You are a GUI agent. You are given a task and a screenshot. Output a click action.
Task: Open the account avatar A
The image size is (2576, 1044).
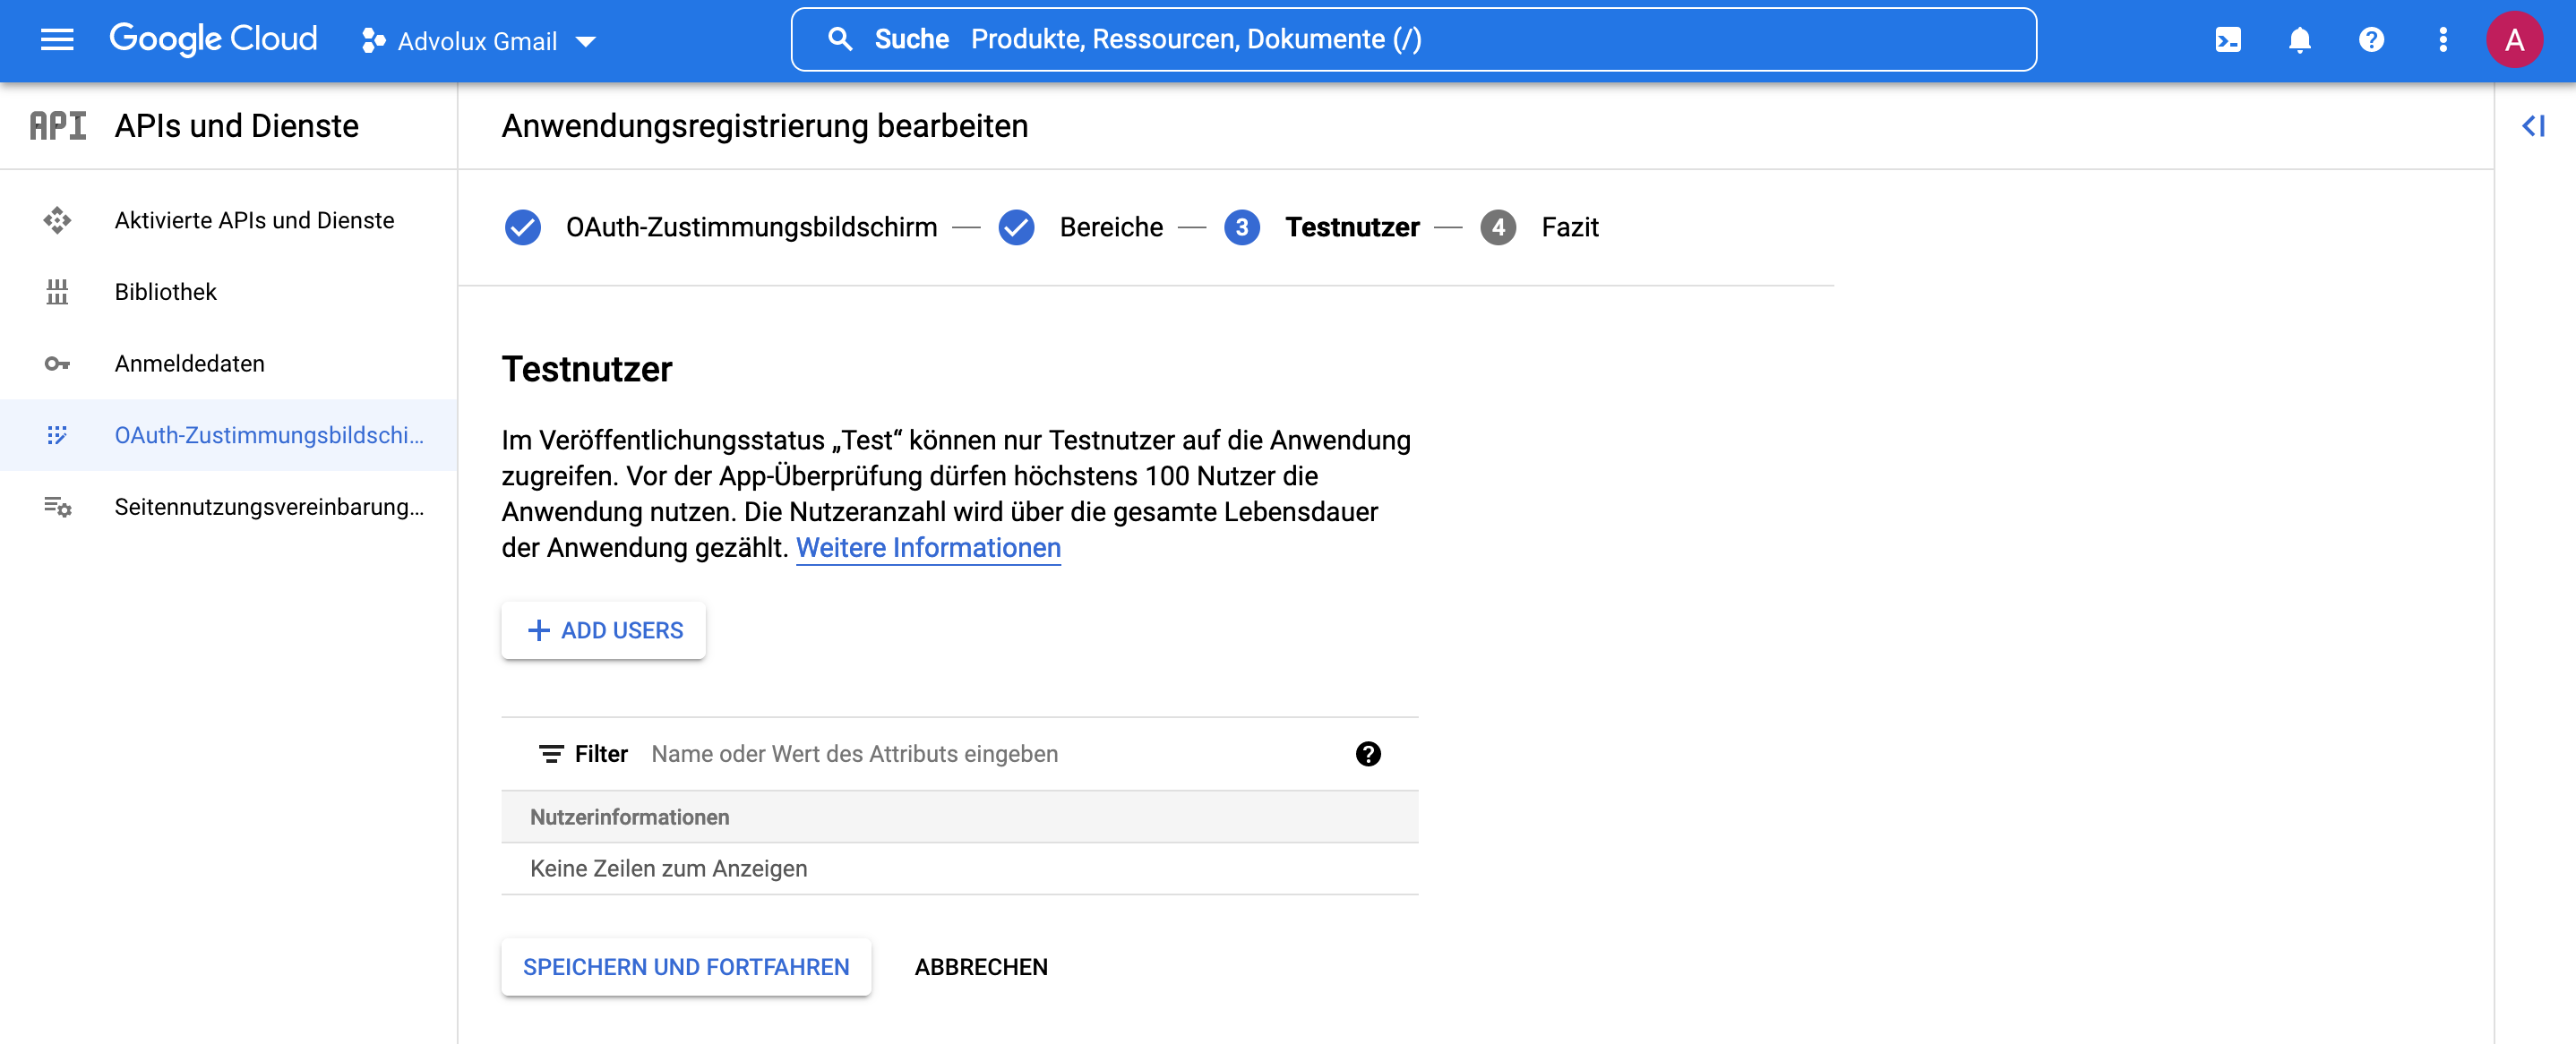(2514, 40)
